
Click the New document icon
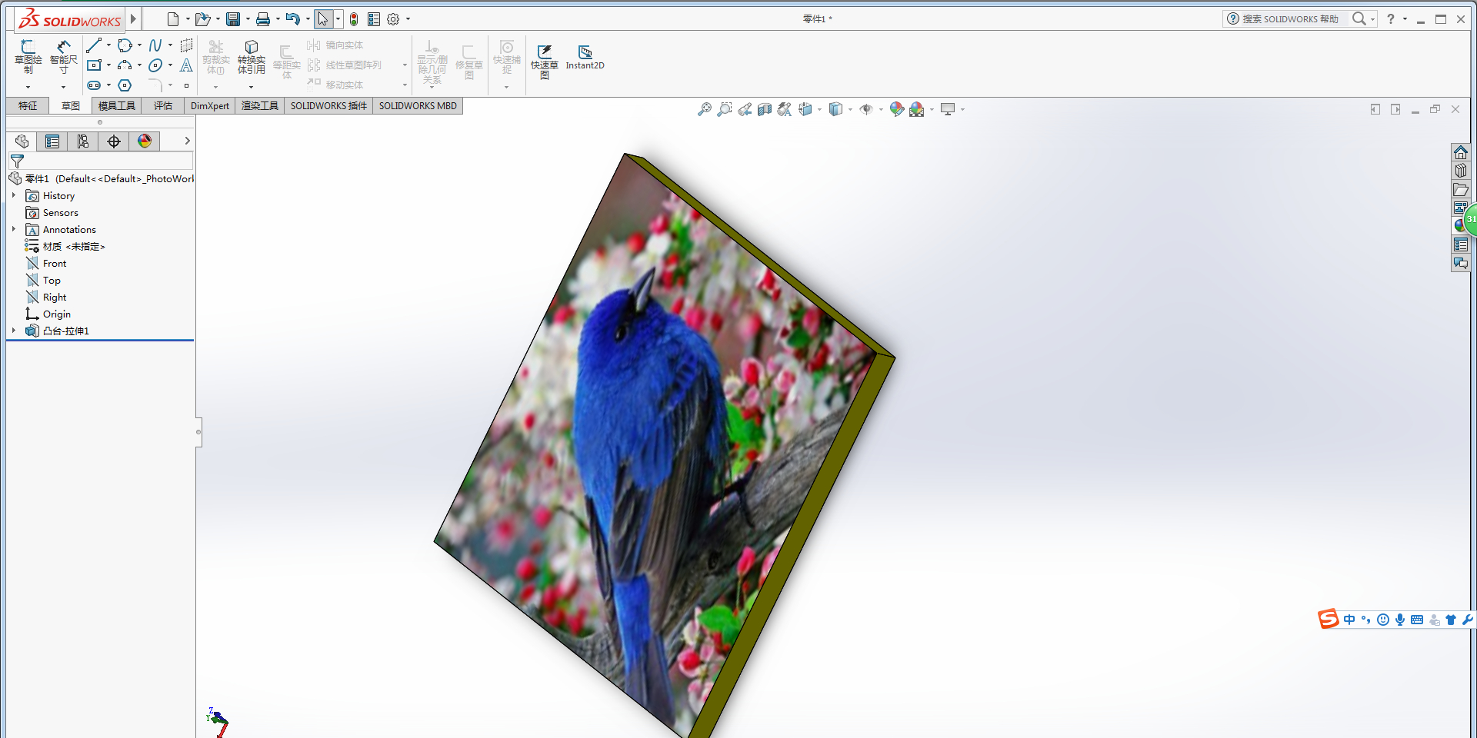(x=173, y=19)
